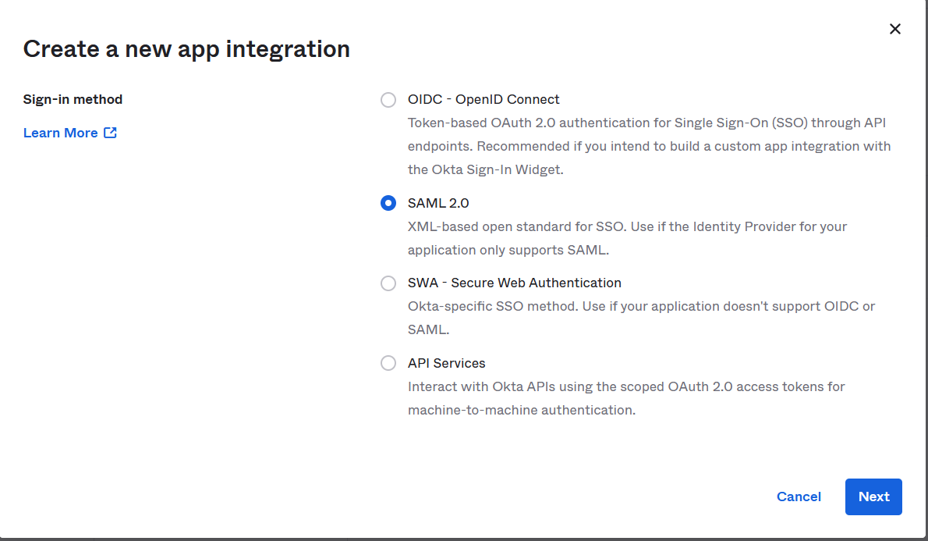
Task: Click the 'Sign-in method' section label
Action: coord(73,99)
